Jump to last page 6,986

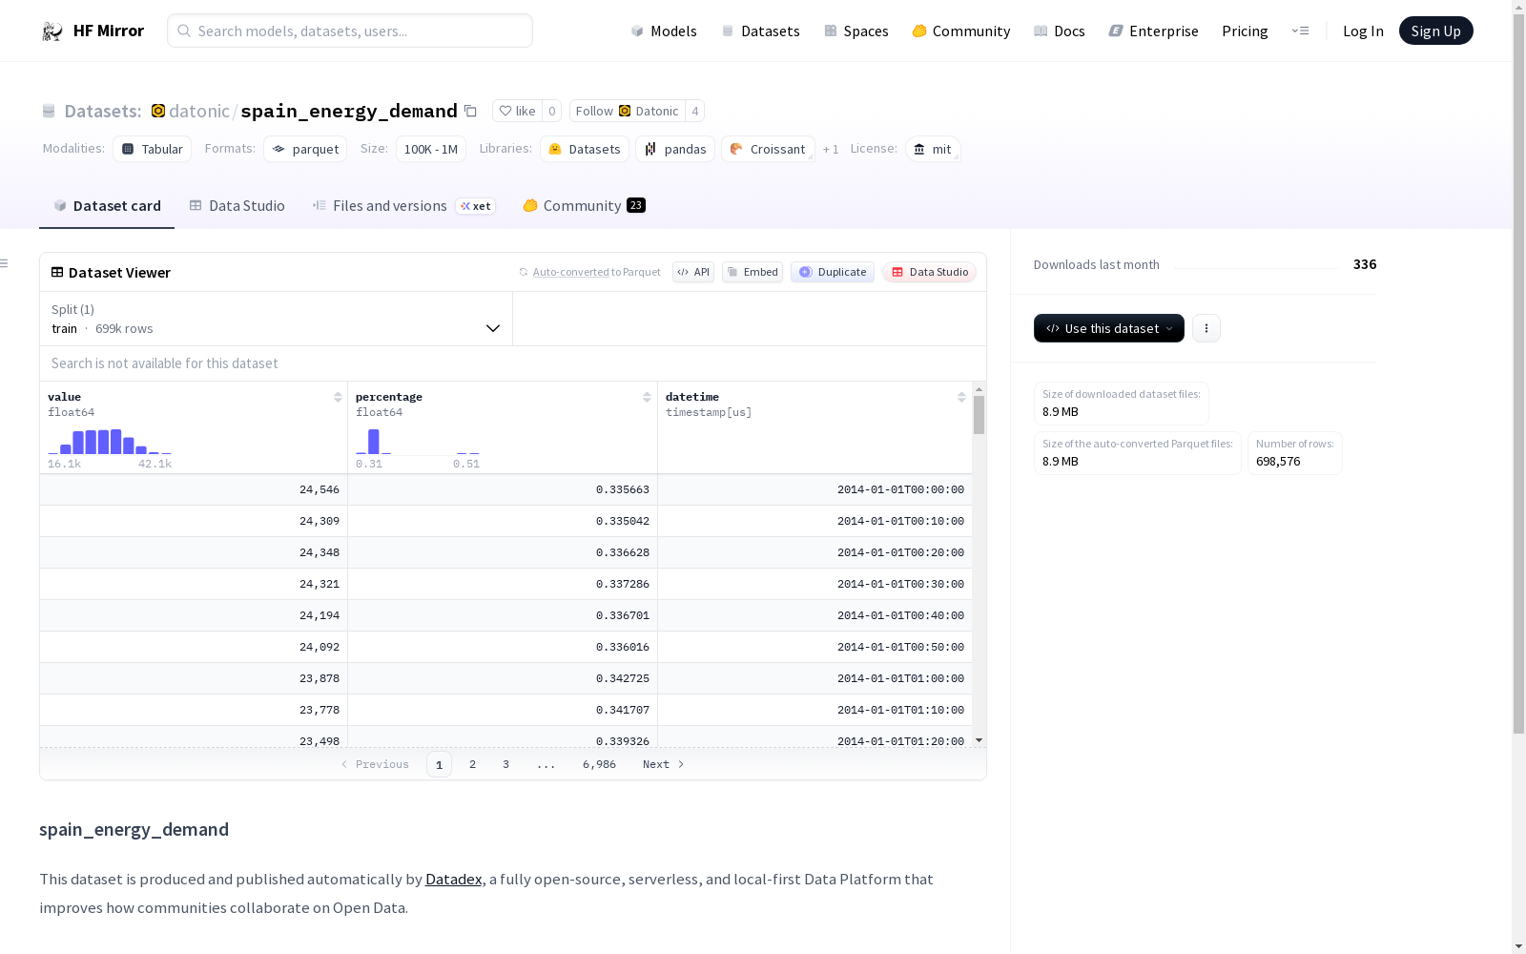point(599,764)
